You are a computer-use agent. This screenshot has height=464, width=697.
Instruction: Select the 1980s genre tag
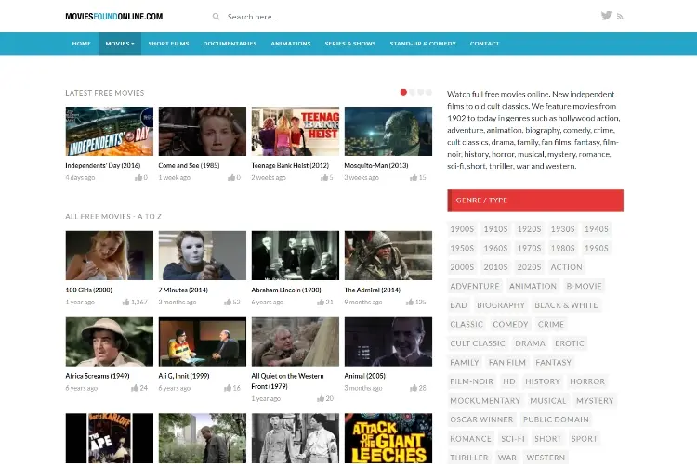coord(563,248)
